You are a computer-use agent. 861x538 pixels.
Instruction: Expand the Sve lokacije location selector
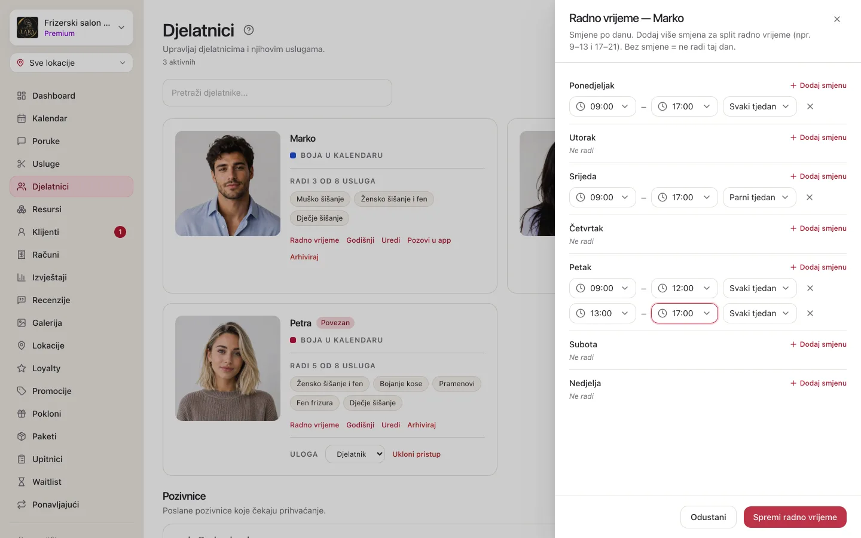71,63
